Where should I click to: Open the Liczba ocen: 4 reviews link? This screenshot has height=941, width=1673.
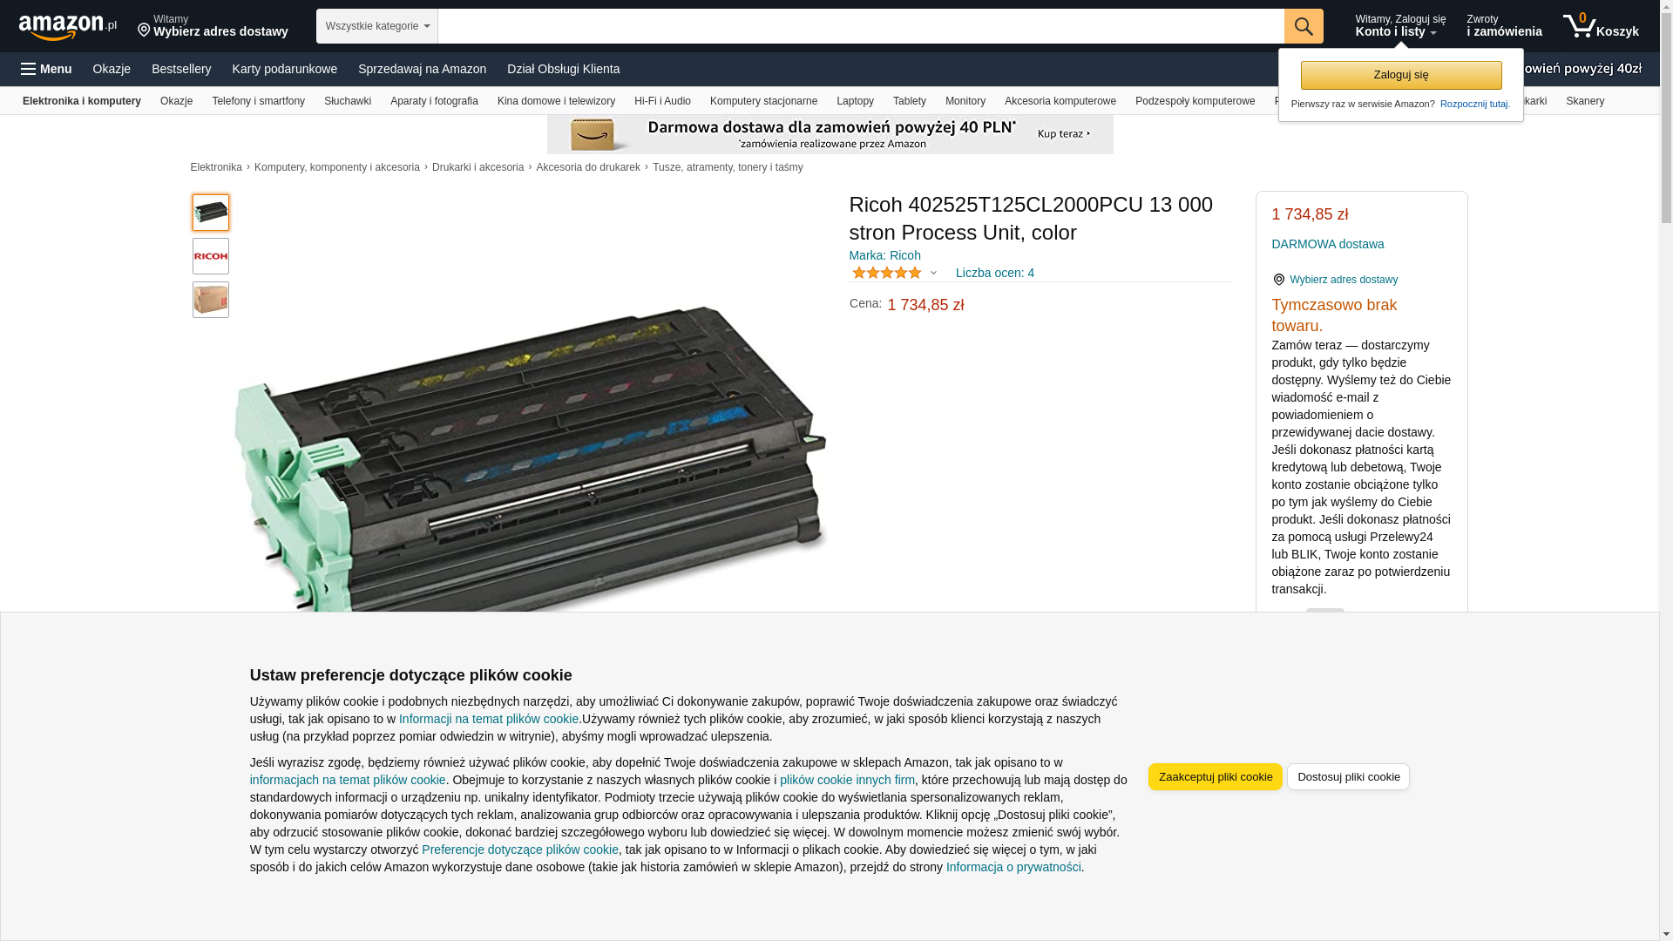pos(995,273)
